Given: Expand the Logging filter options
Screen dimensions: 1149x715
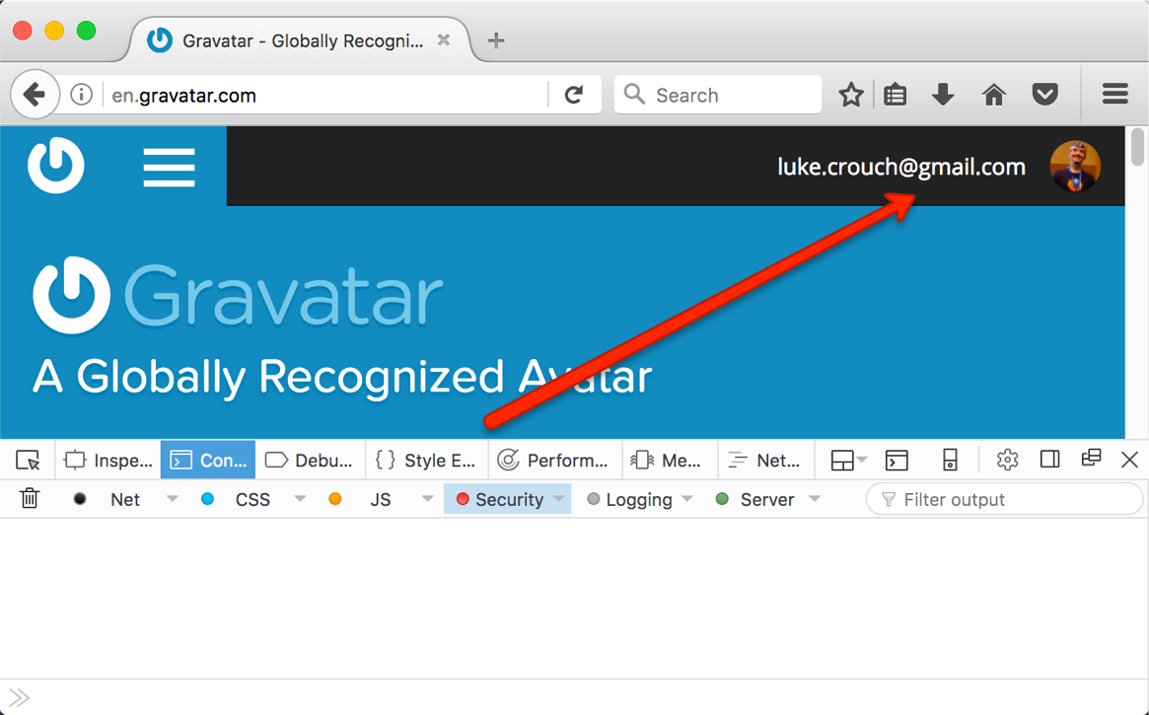Looking at the screenshot, I should coord(687,499).
